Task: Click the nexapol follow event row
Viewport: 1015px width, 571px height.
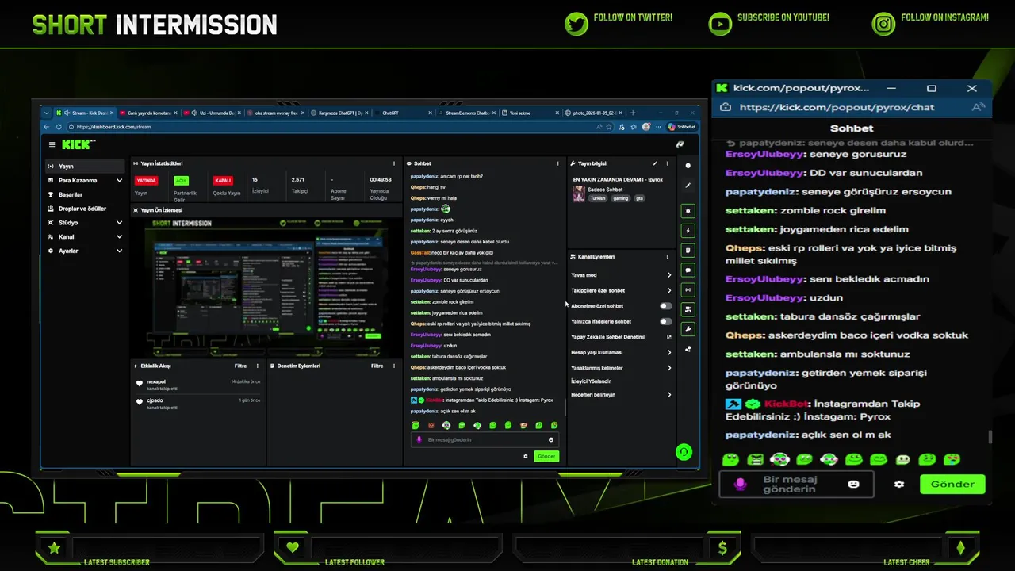Action: click(x=198, y=385)
